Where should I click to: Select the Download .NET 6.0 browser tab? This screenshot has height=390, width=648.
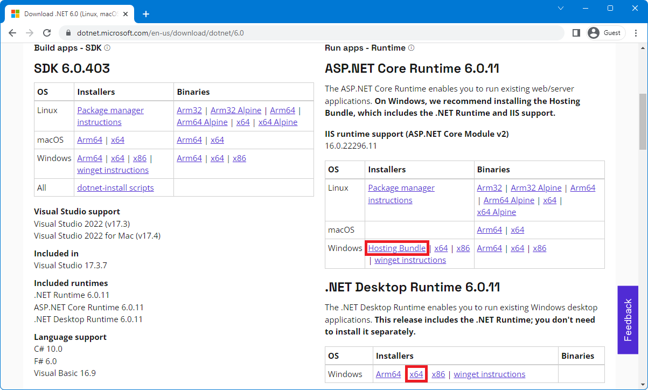pos(70,14)
